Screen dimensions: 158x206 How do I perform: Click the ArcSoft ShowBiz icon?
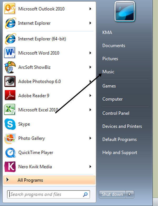tap(10, 67)
